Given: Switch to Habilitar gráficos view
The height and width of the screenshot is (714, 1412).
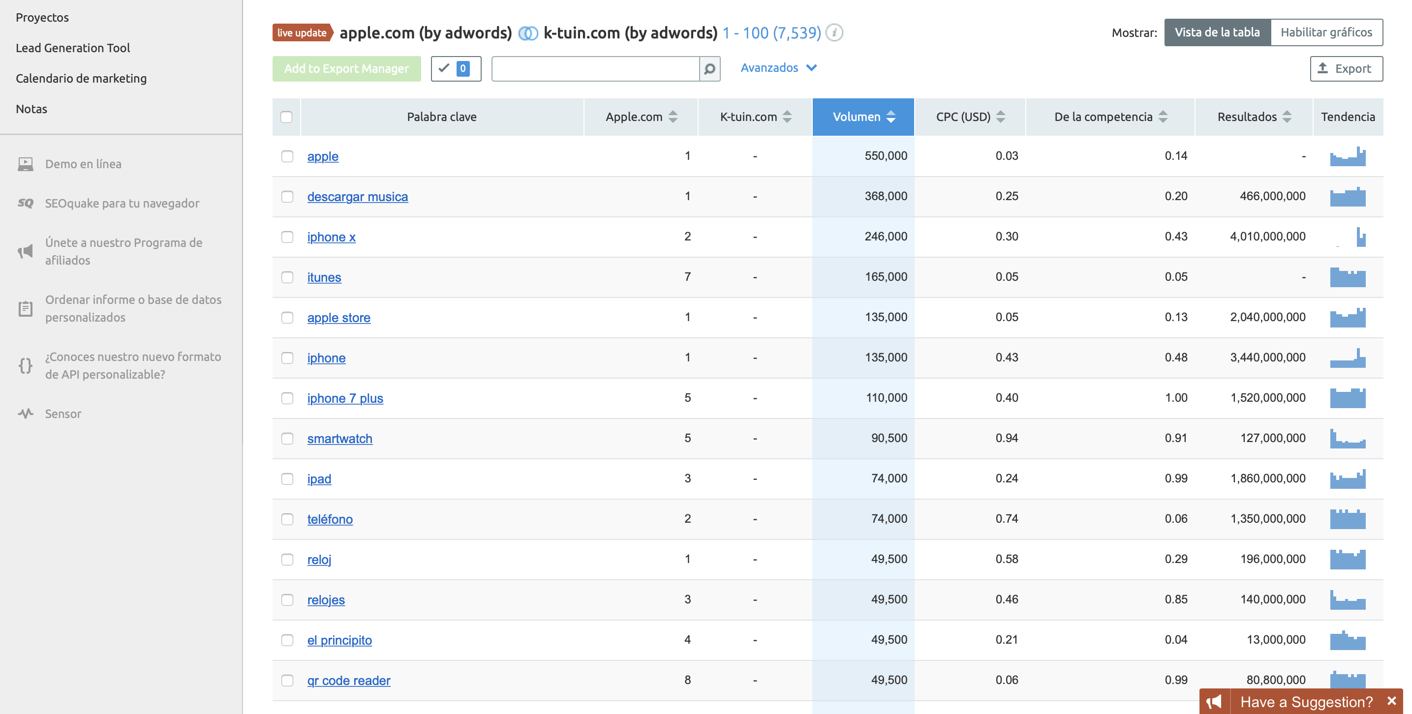Looking at the screenshot, I should (1326, 32).
